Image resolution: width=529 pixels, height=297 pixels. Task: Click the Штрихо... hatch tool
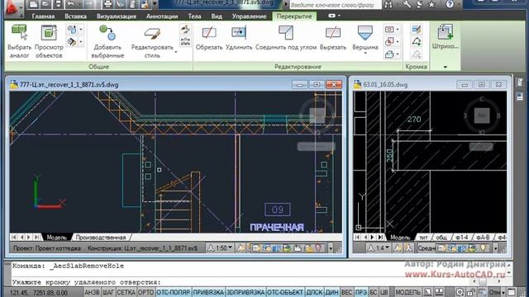[445, 32]
